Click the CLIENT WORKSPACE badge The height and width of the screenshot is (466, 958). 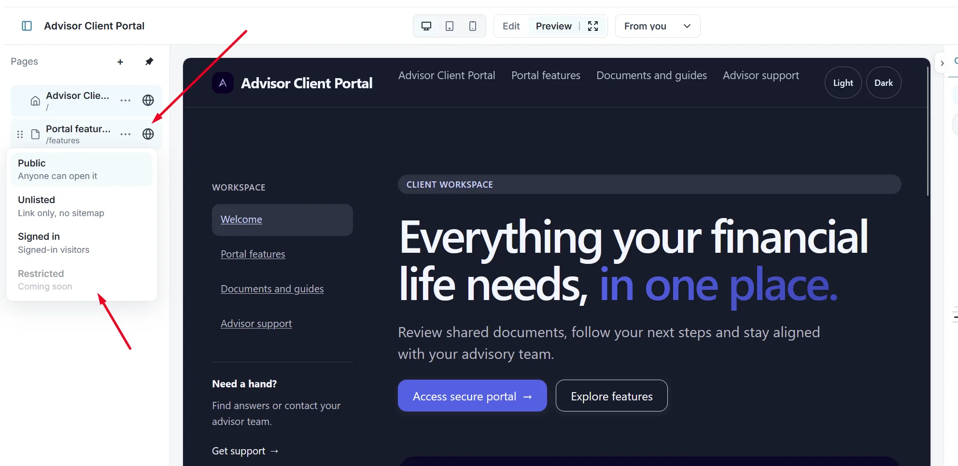[x=649, y=184]
